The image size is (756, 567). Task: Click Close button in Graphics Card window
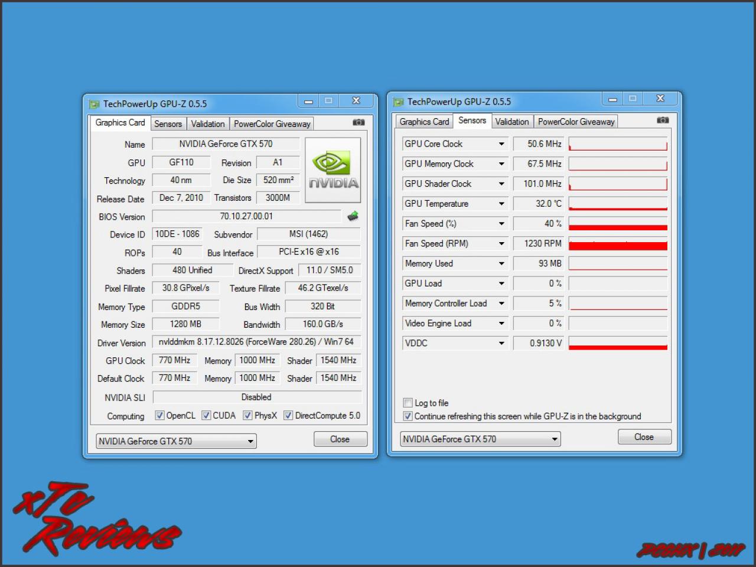(x=340, y=439)
